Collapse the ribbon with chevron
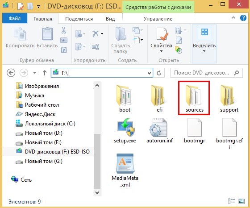Screen dimensions: 250x208 233,17
